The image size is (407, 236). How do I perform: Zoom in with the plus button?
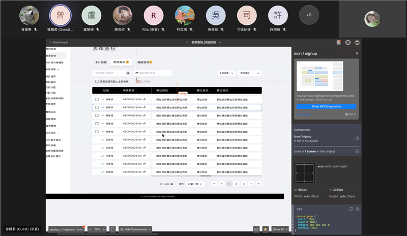(x=104, y=229)
